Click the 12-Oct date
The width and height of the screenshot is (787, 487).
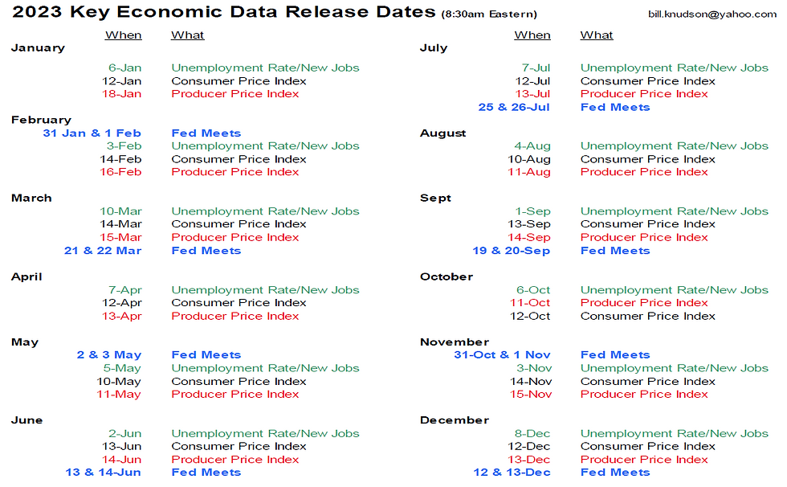pyautogui.click(x=530, y=317)
